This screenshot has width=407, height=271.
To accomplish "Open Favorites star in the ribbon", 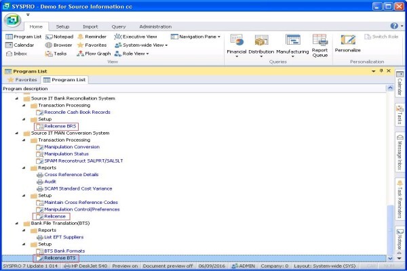I will pyautogui.click(x=92, y=45).
